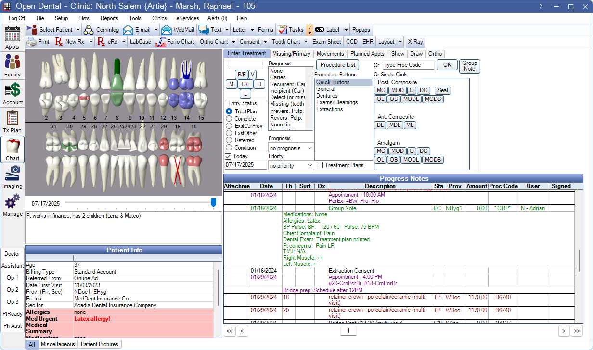Open the Appts module
Screen dimensions: 593x350
click(13, 38)
